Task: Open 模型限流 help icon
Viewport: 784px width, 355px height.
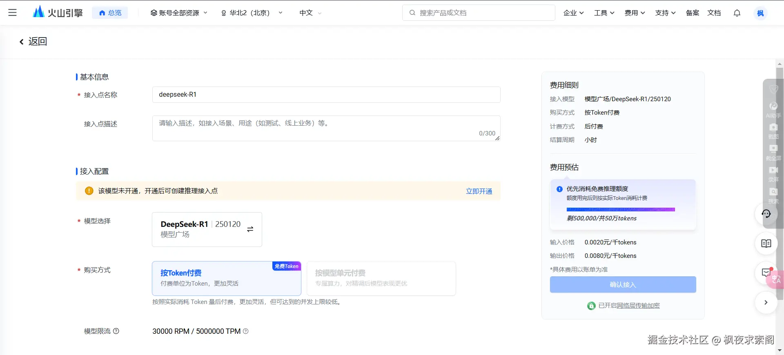Action: 116,331
